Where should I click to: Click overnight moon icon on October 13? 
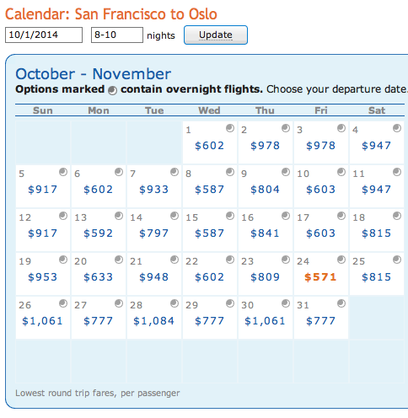(x=119, y=216)
